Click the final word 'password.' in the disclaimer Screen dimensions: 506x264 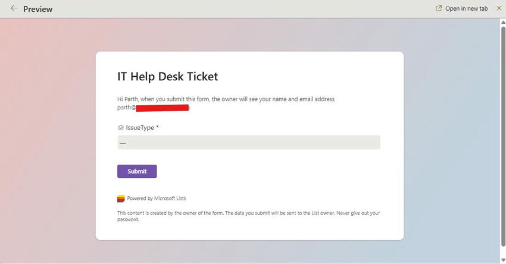point(128,219)
